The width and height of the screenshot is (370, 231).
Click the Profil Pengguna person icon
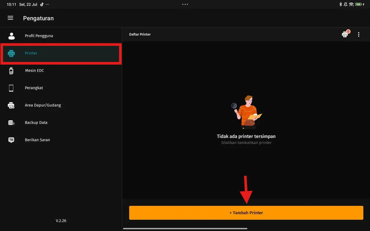pyautogui.click(x=11, y=36)
